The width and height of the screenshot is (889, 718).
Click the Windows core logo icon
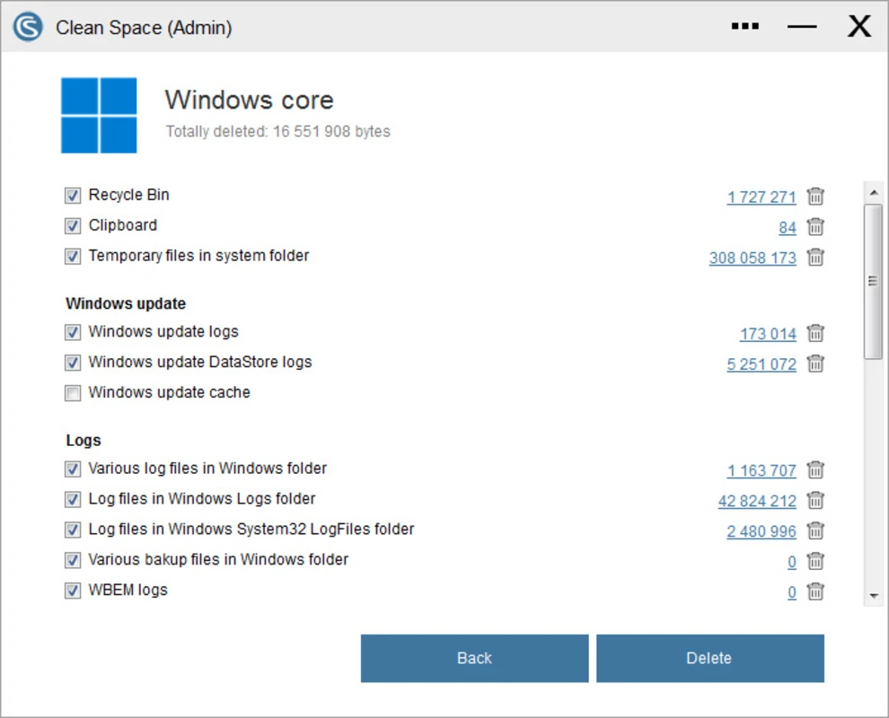(x=99, y=115)
